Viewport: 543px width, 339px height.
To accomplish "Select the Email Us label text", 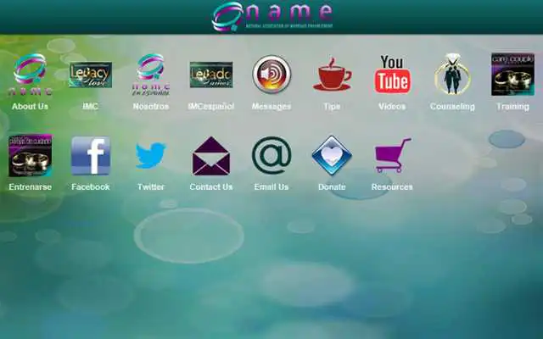I will [271, 187].
